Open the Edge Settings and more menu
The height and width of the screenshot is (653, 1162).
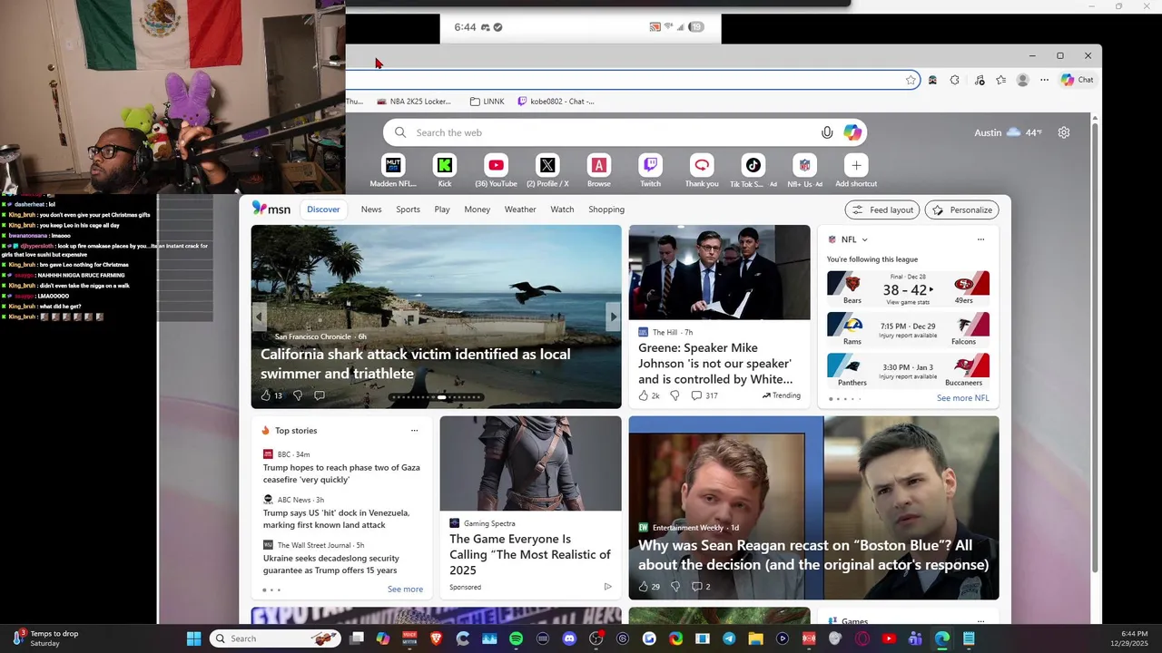tap(1045, 80)
